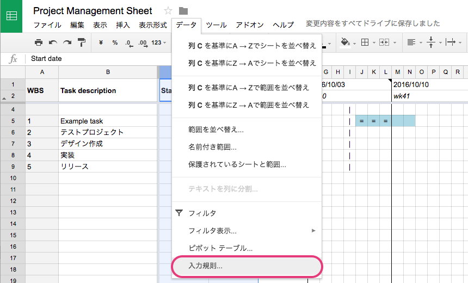This screenshot has width=468, height=283.
Task: Click the Task description header cell
Action: (x=108, y=90)
